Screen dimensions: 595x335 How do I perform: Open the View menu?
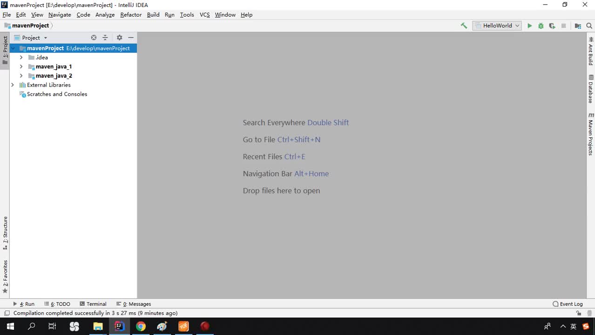coord(37,15)
